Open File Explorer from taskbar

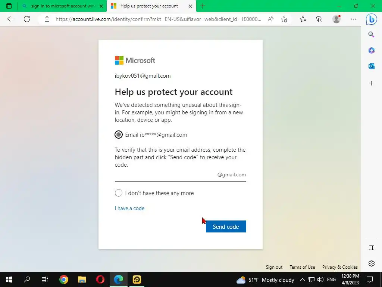(82, 280)
